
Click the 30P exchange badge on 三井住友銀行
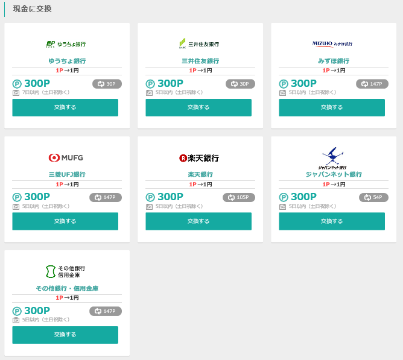[x=240, y=84]
